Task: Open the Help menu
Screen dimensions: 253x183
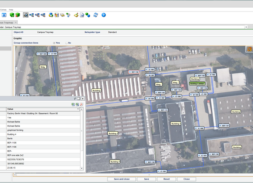Action: click(11, 10)
